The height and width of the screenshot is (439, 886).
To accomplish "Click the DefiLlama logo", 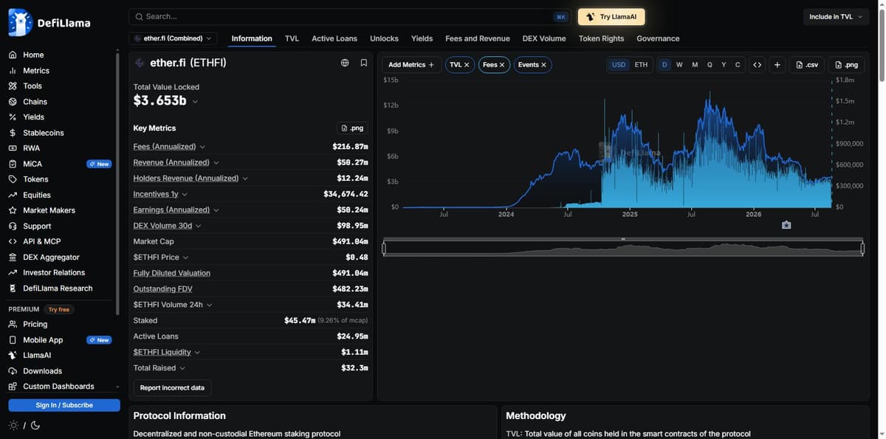I will coord(49,23).
